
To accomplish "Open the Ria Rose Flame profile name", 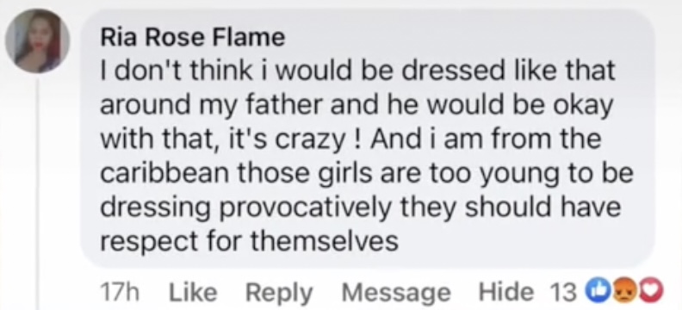I will click(x=193, y=38).
